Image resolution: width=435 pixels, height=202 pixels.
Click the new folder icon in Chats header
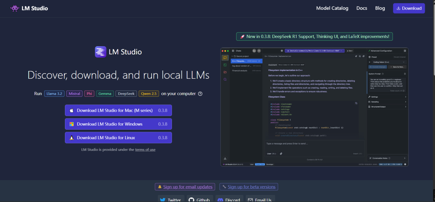click(254, 51)
